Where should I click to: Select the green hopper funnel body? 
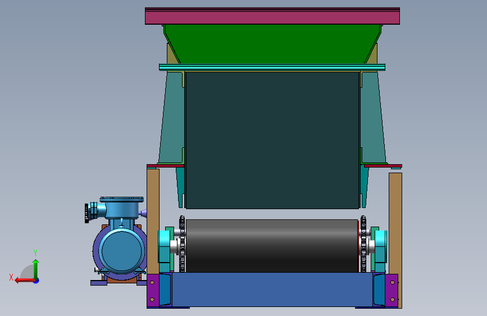[x=272, y=44]
